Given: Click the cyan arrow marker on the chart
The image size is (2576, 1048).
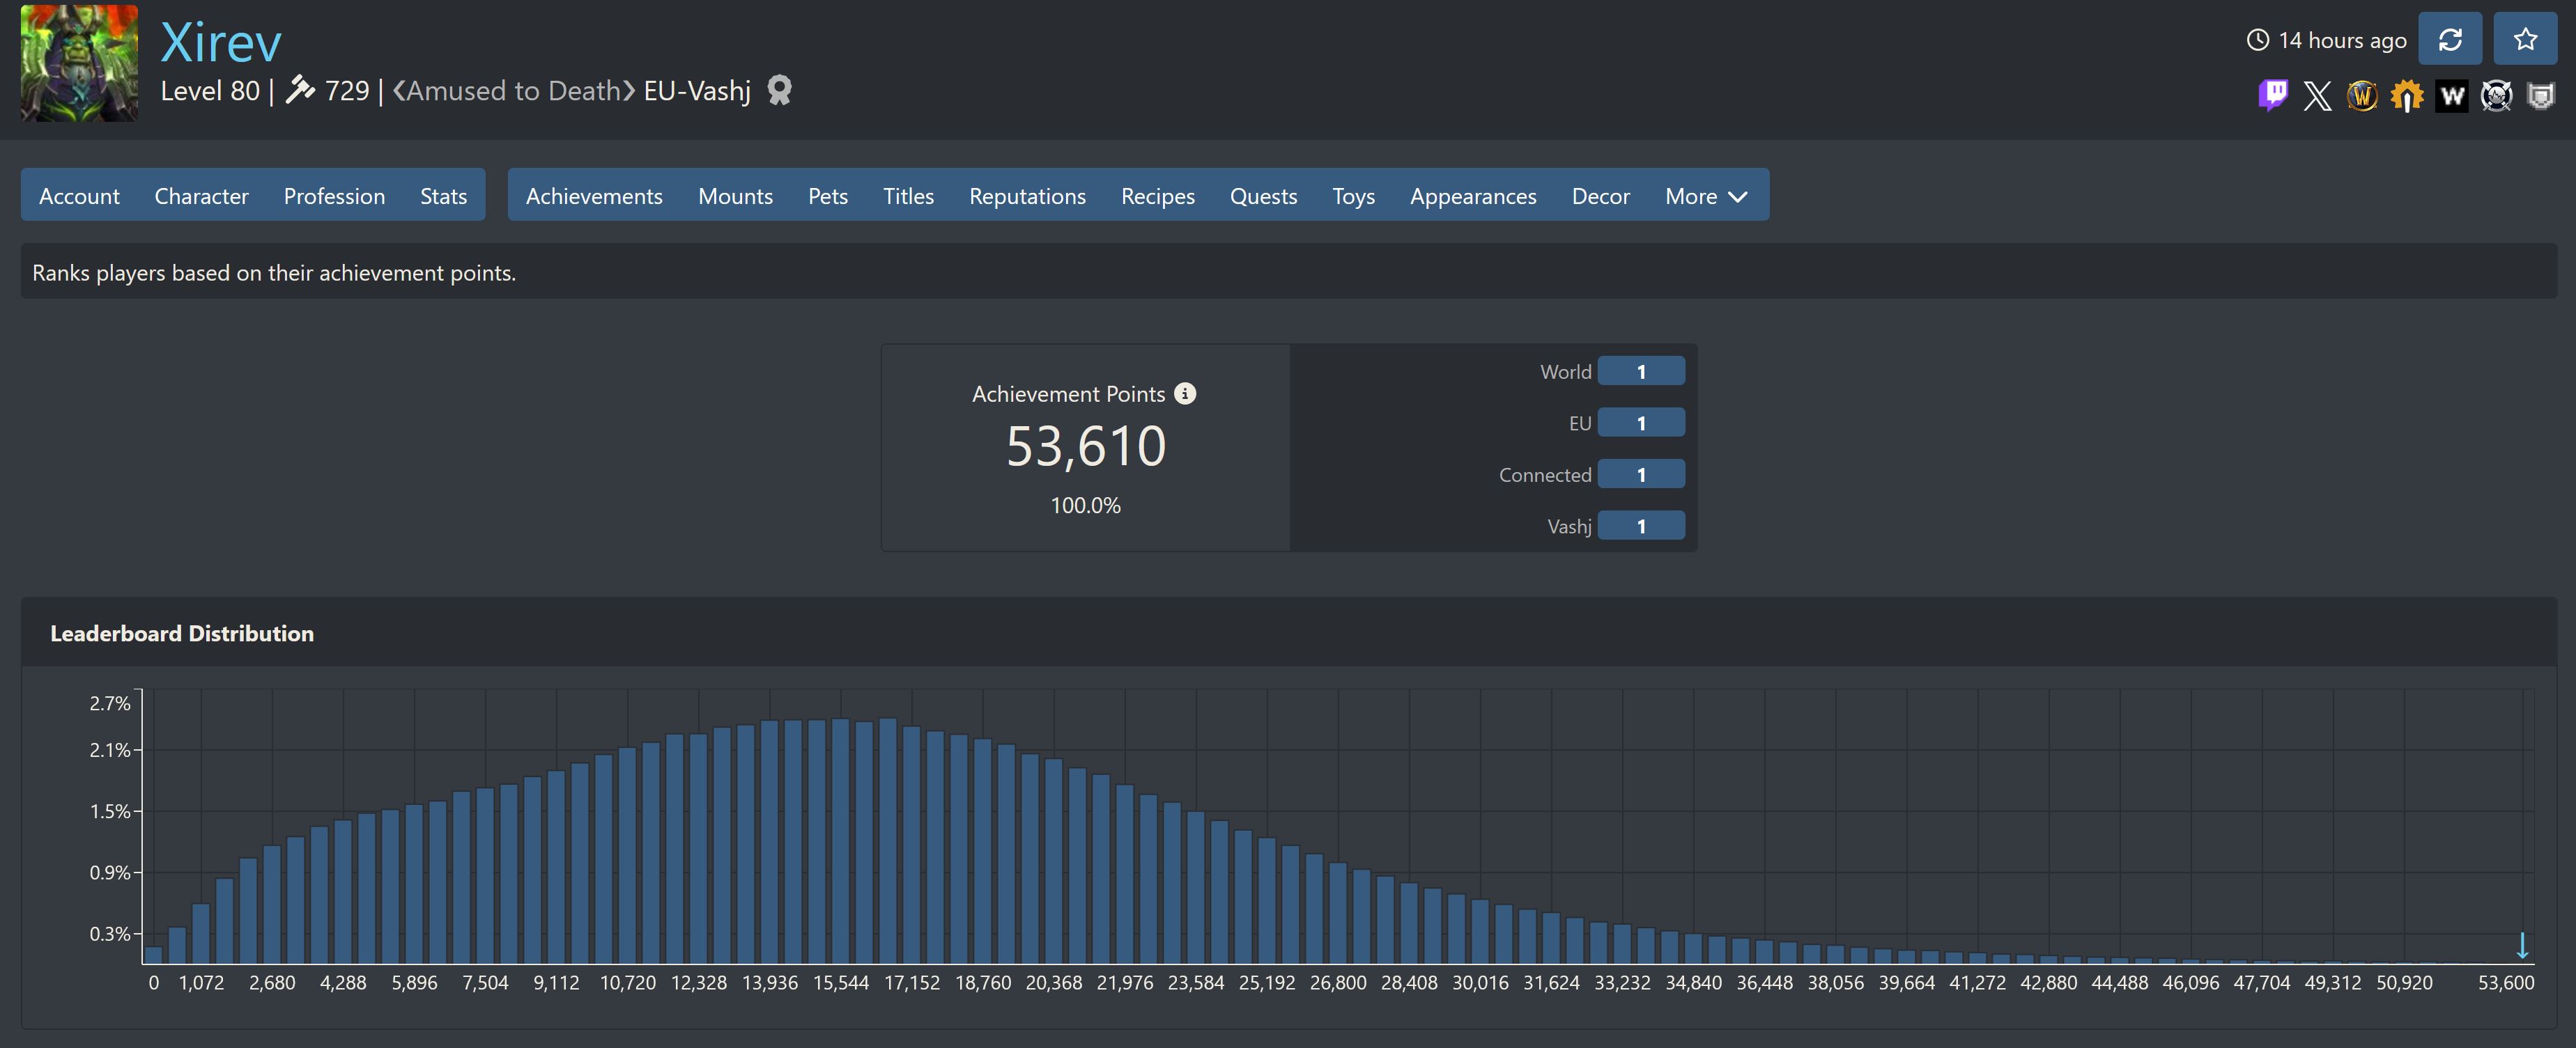Looking at the screenshot, I should pyautogui.click(x=2522, y=944).
